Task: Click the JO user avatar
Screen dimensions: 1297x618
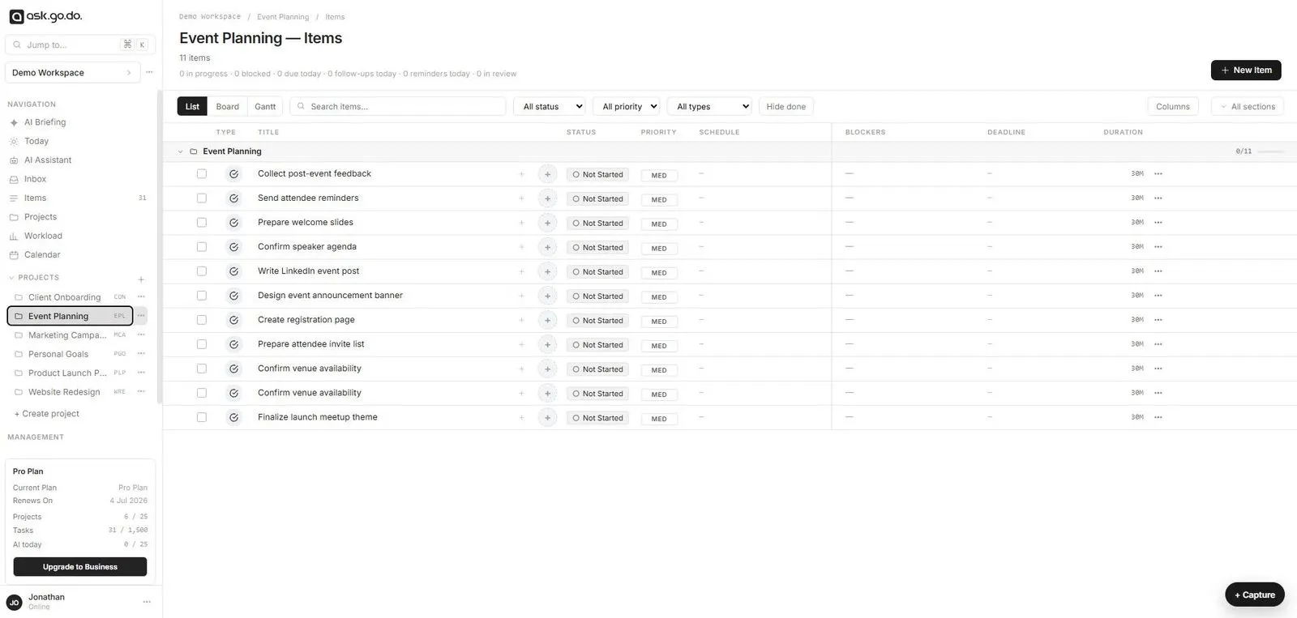Action: (x=14, y=603)
